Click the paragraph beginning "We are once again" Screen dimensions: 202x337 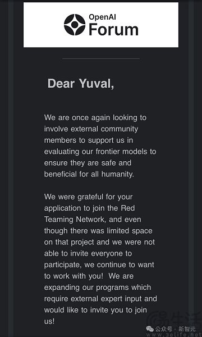coord(100,146)
